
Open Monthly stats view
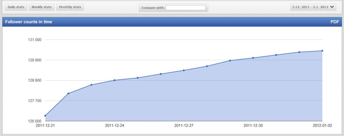coord(70,7)
